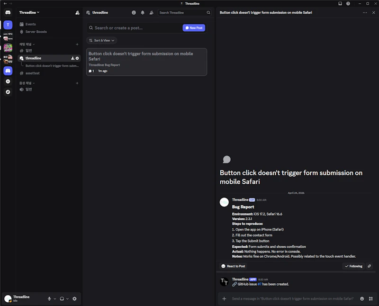Screen dimensions: 379x306
Task: Open threadline channel settings gear
Action: tap(77, 58)
